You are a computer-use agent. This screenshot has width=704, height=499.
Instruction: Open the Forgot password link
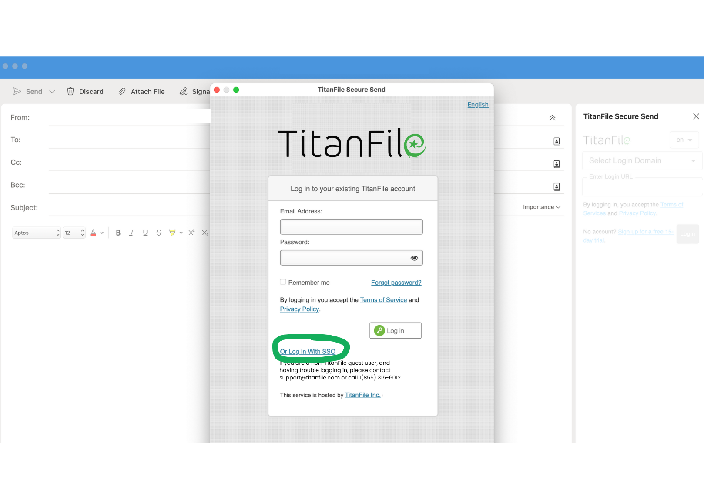point(396,283)
